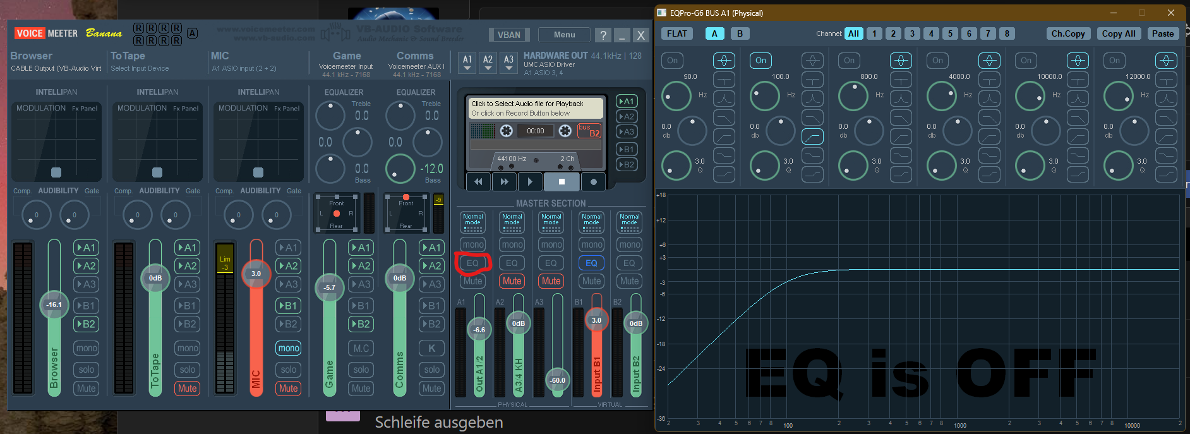Select low-pass filter for the 10000 Hz band
The height and width of the screenshot is (434, 1190).
click(1078, 118)
